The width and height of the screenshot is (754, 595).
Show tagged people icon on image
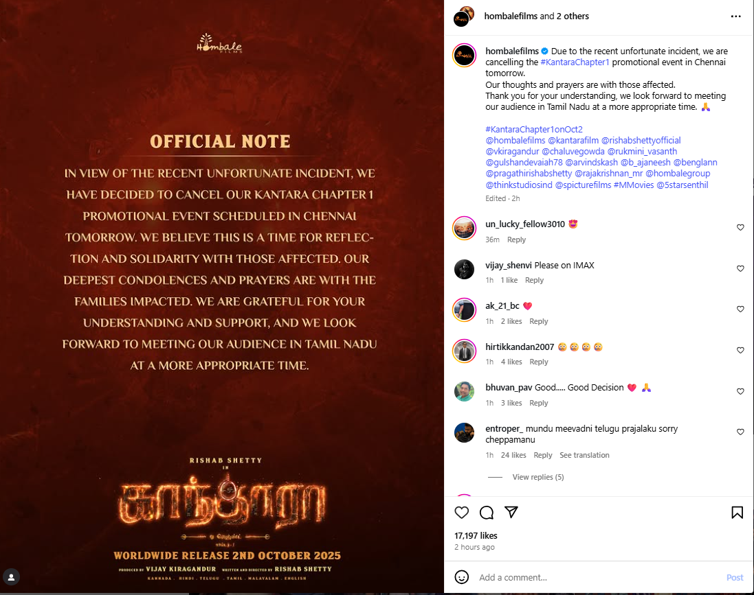[12, 576]
